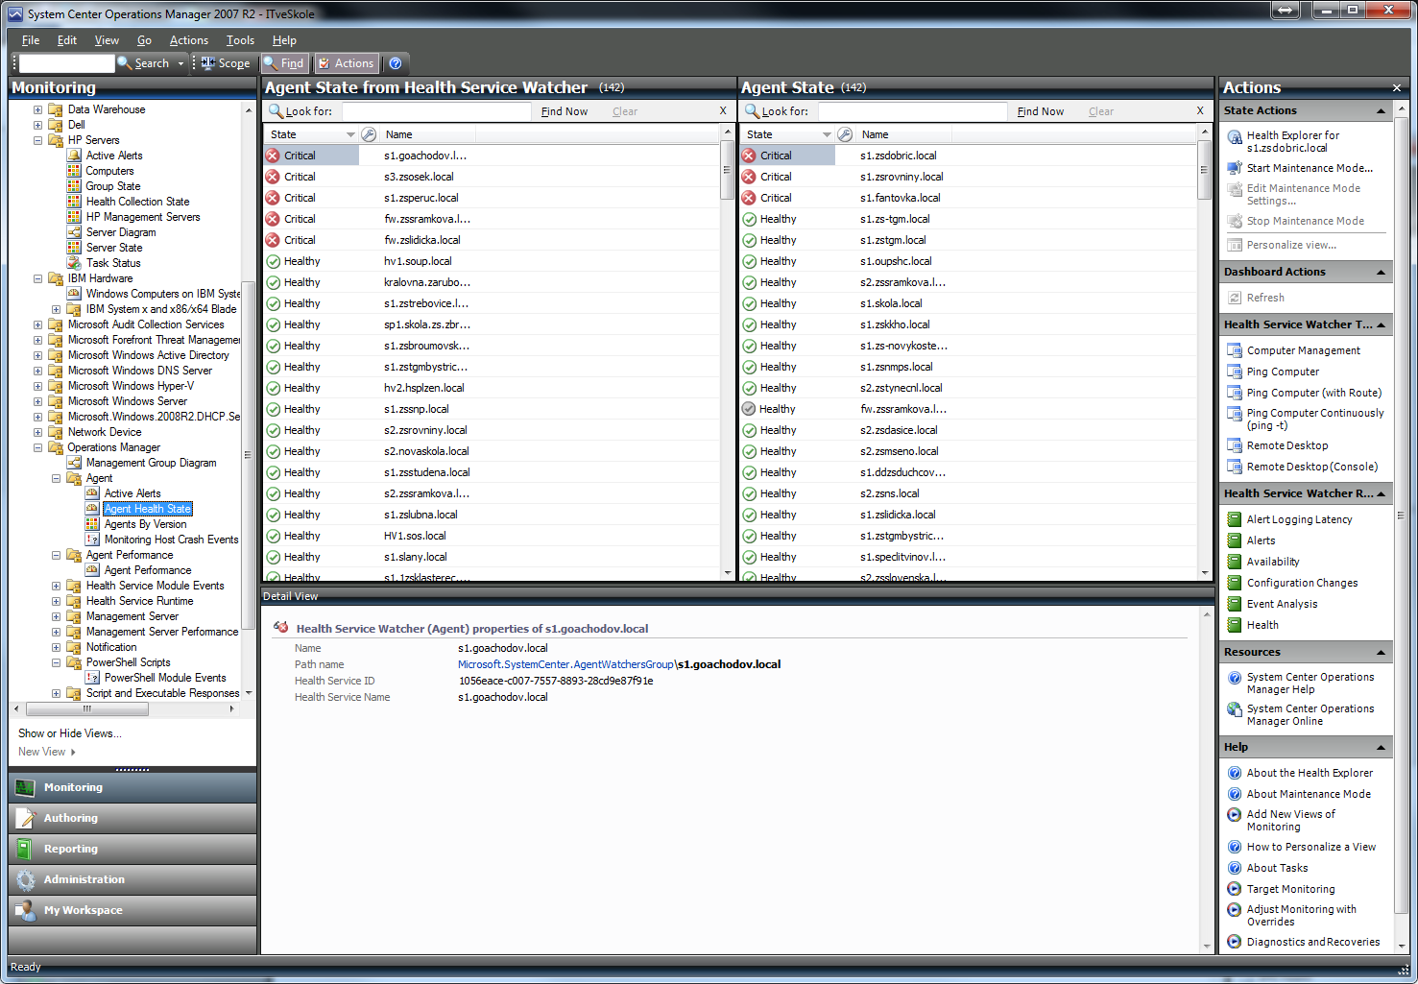Image resolution: width=1418 pixels, height=984 pixels.
Task: Toggle the Actions pane toolbar button
Action: point(346,63)
